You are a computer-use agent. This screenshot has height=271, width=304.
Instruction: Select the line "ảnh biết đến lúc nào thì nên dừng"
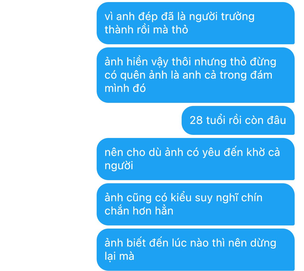190,243
